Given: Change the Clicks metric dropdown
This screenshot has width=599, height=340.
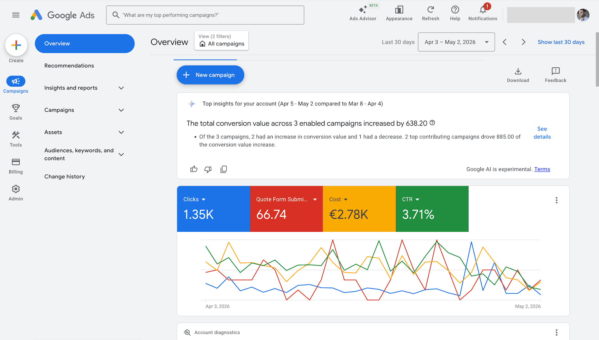Looking at the screenshot, I should [194, 199].
